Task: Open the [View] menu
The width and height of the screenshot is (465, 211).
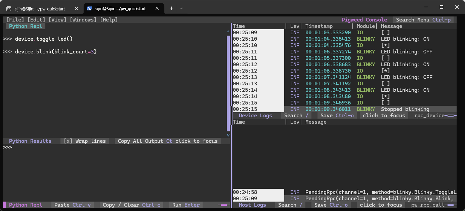Action: pos(57,20)
